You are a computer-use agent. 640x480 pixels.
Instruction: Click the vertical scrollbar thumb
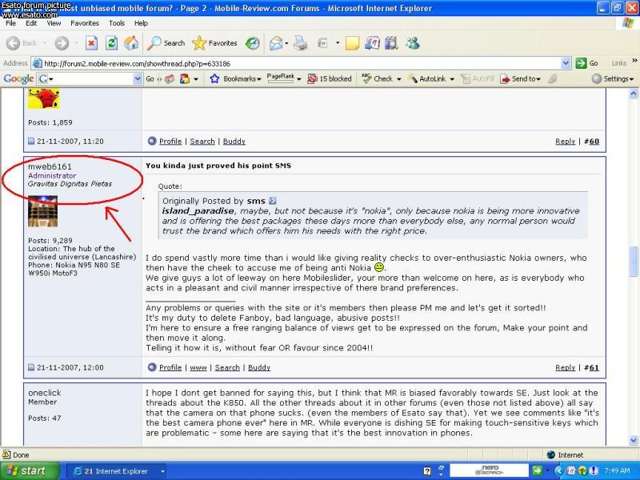tap(634, 262)
